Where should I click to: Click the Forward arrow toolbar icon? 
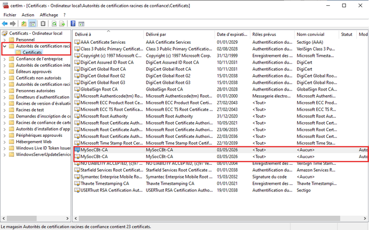12,24
